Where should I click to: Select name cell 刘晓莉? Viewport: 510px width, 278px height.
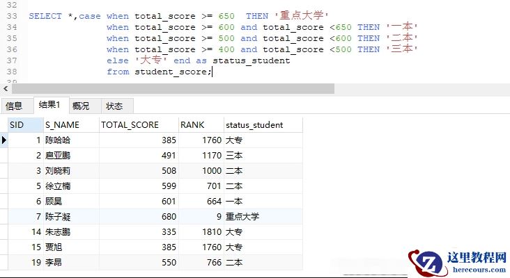click(x=71, y=171)
